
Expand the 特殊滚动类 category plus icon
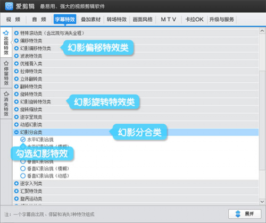pyautogui.click(x=16, y=33)
